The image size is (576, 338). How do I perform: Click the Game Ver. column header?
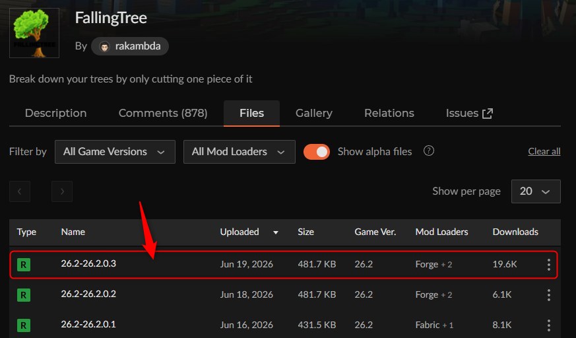[375, 232]
